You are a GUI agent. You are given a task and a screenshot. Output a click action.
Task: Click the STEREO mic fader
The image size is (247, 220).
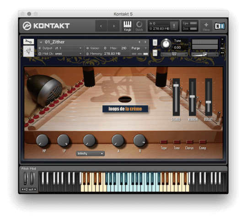coord(176,86)
